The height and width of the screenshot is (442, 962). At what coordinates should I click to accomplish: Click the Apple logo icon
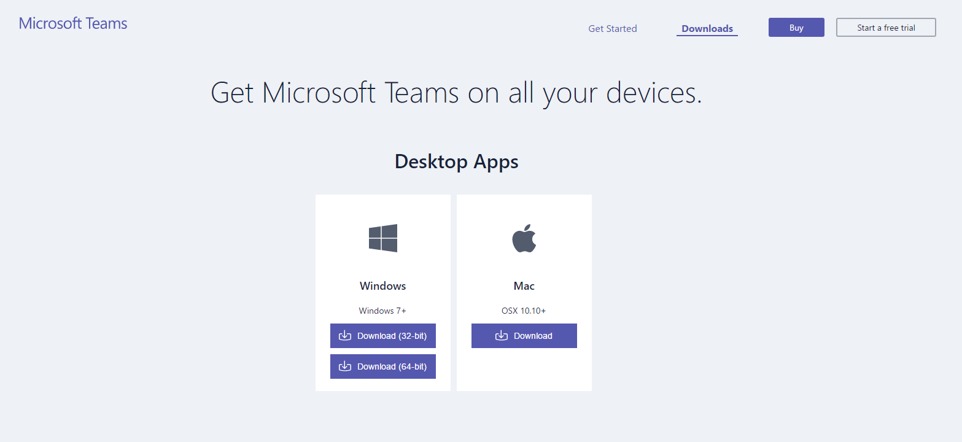click(x=524, y=238)
